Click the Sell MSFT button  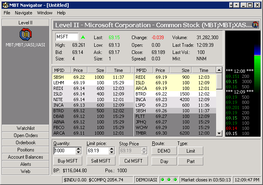click(101, 161)
